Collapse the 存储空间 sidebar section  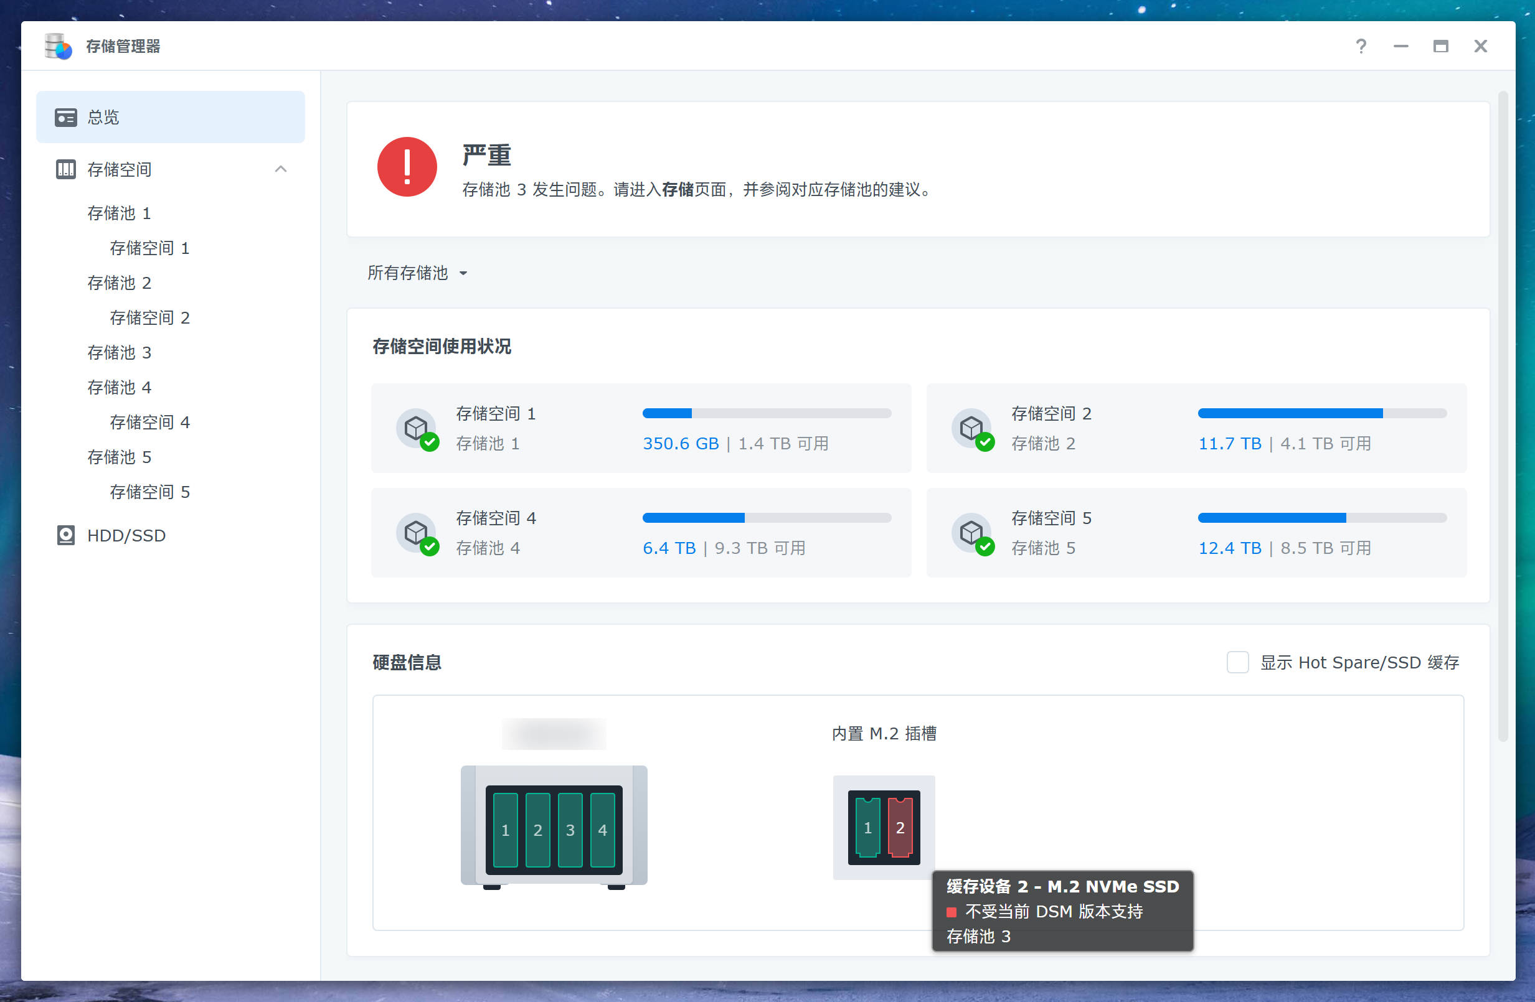pyautogui.click(x=281, y=169)
